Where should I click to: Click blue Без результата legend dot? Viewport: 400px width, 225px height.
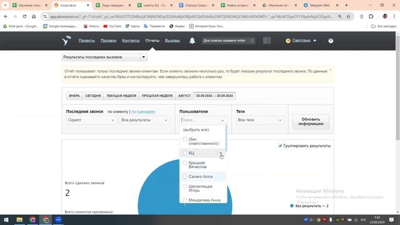[x=292, y=206]
